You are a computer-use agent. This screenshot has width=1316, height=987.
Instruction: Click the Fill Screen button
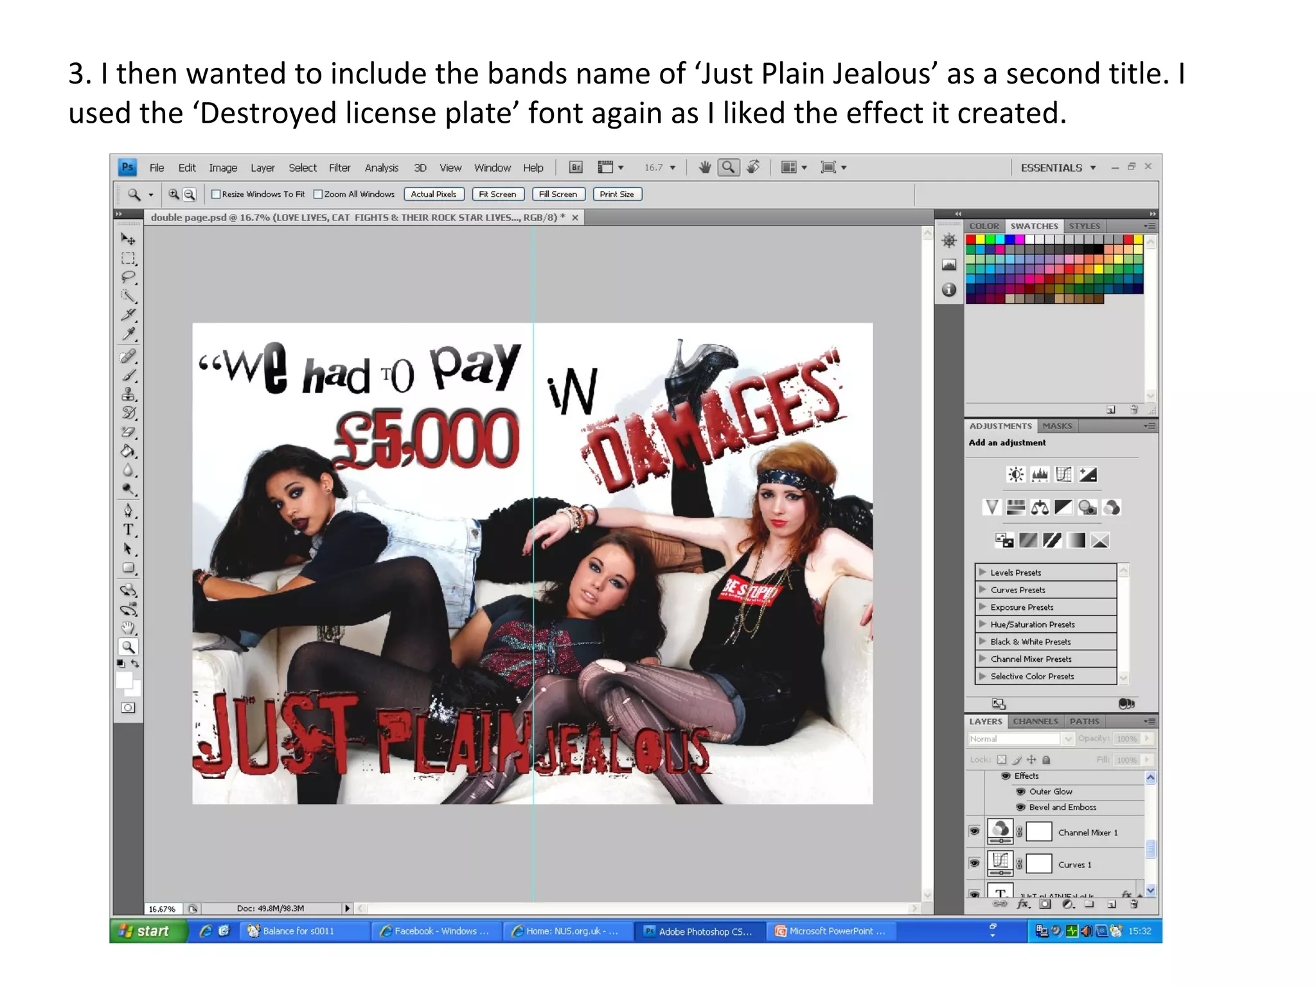[558, 194]
